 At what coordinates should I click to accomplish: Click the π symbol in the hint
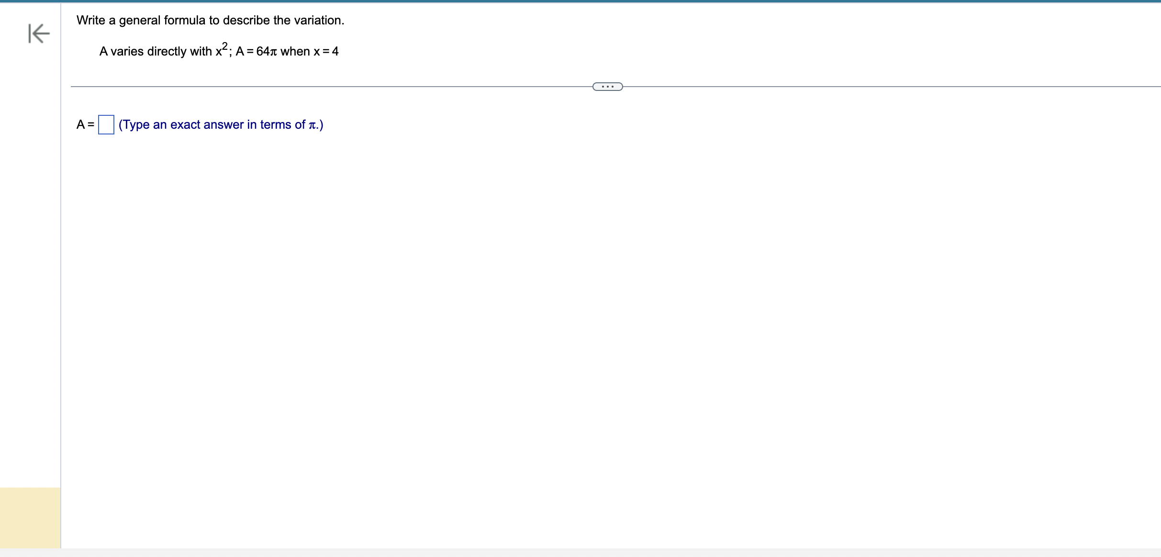coord(312,125)
